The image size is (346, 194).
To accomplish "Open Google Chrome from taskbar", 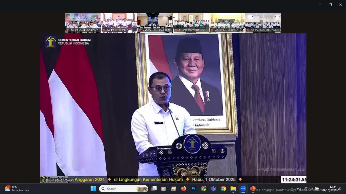I will pos(223,189).
